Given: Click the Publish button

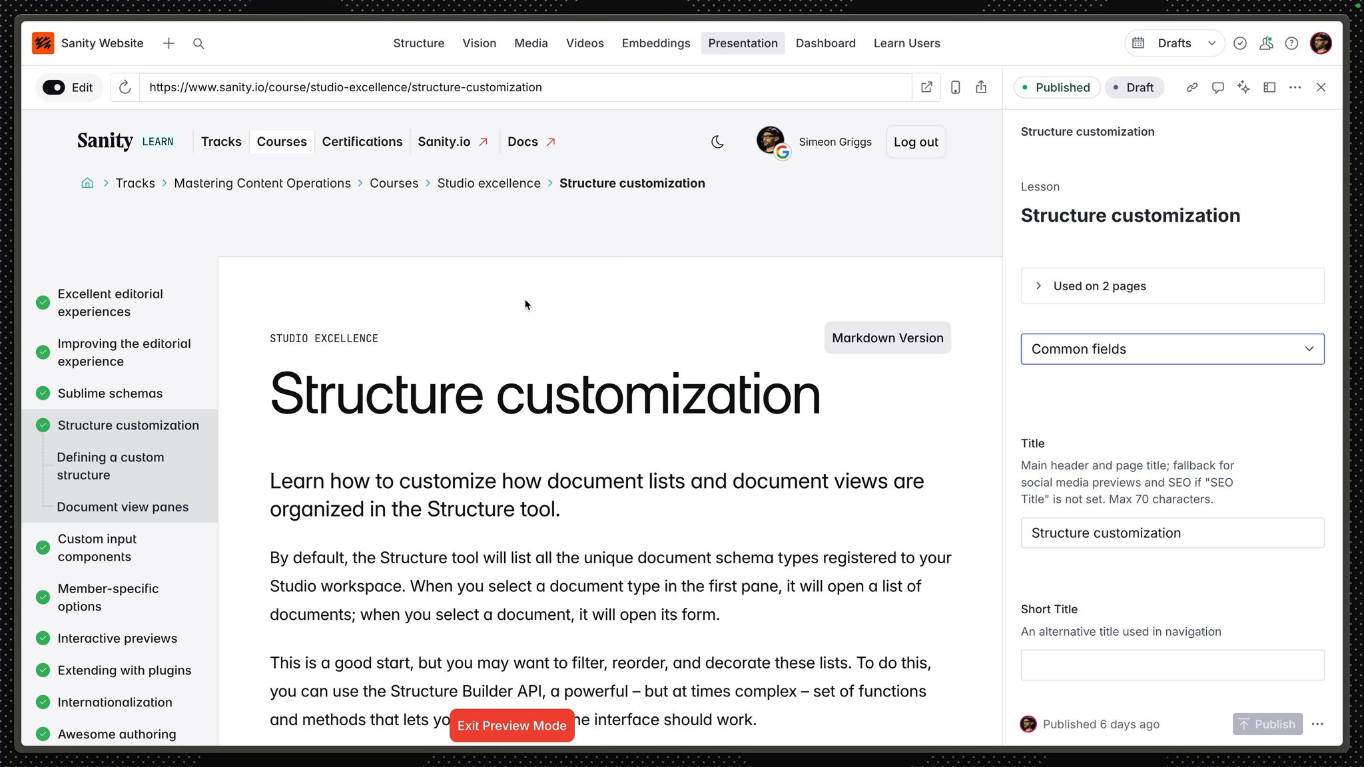Looking at the screenshot, I should click(x=1267, y=724).
